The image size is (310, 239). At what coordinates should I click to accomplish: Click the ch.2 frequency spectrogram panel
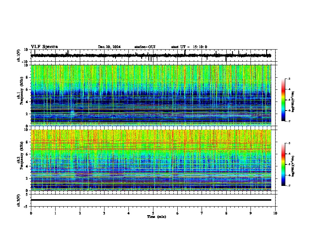[151, 160]
